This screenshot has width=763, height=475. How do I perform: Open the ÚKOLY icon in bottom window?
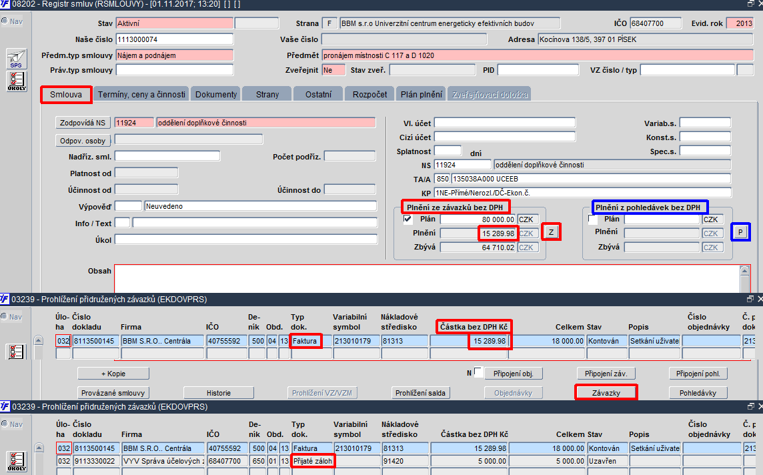(17, 462)
